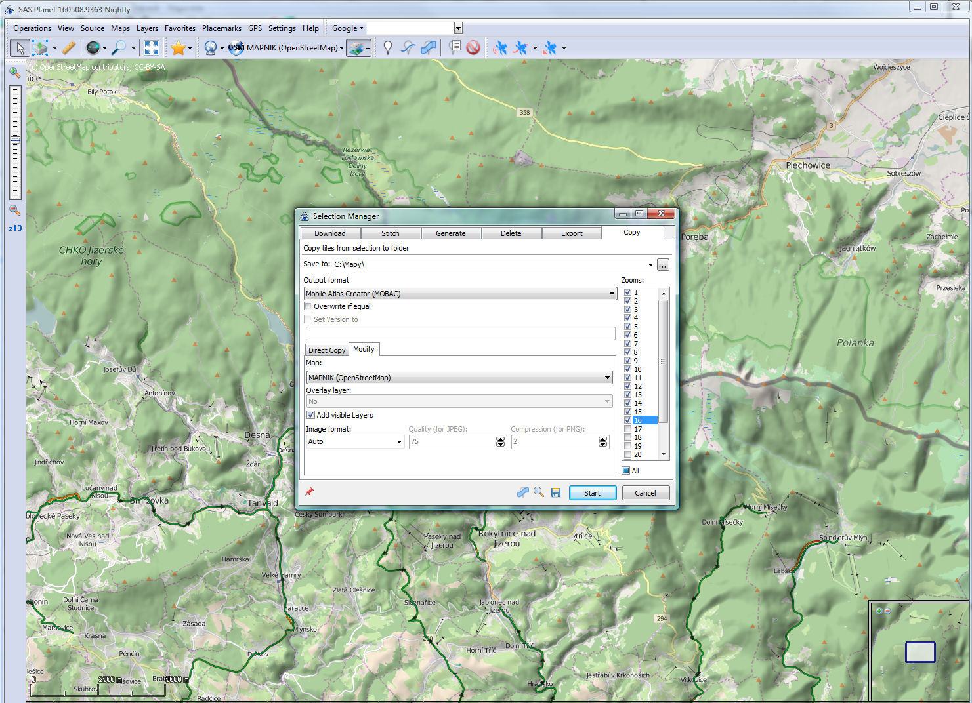Click the floppy disk save selection icon
The width and height of the screenshot is (972, 703).
[556, 492]
